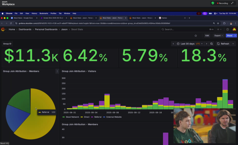This screenshot has width=238, height=145.
Task: Open the Bookmarks menu in Chrome
Action: click(44, 13)
